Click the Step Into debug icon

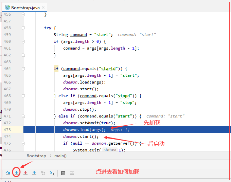point(17,173)
